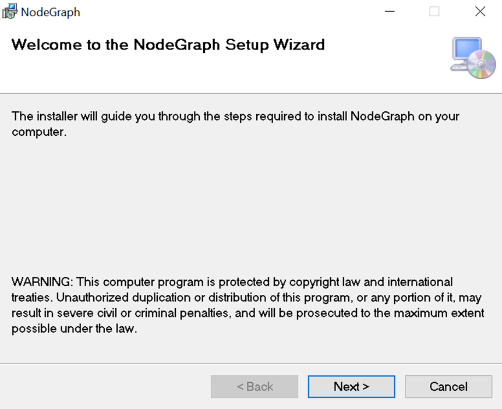Click the separator line above the navigation buttons
Image resolution: width=502 pixels, height=409 pixels.
tap(250, 363)
